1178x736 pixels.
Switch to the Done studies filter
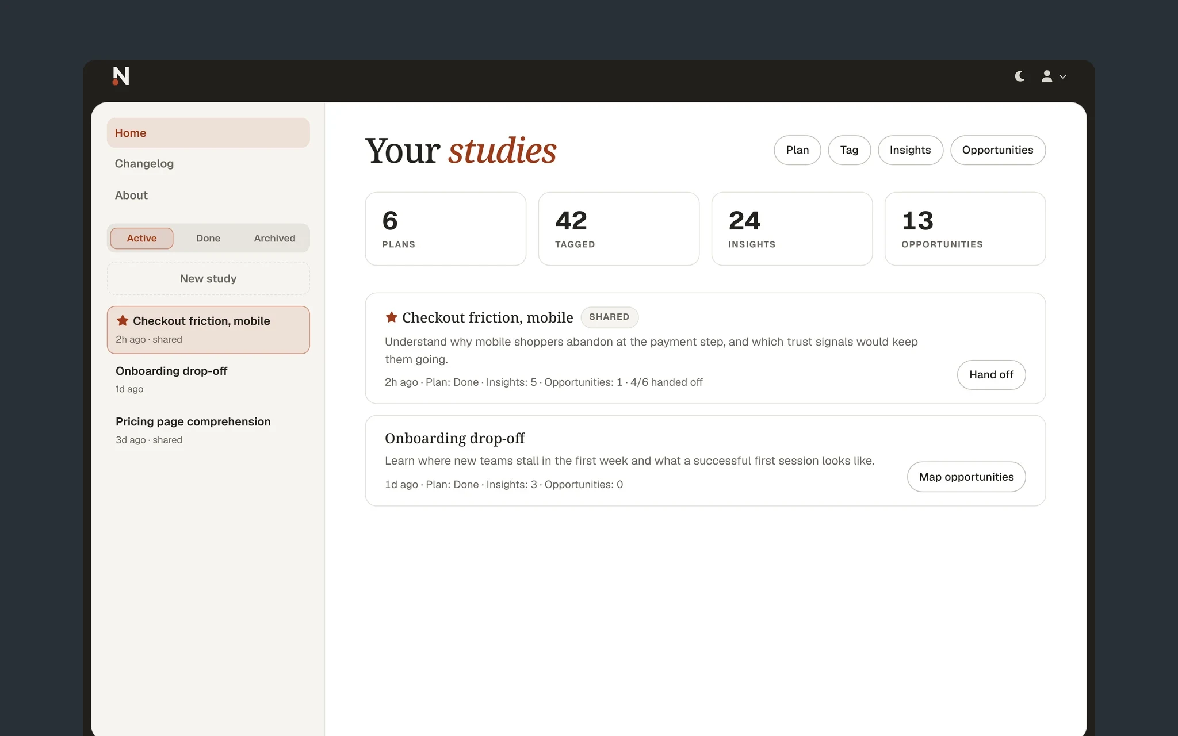(208, 238)
